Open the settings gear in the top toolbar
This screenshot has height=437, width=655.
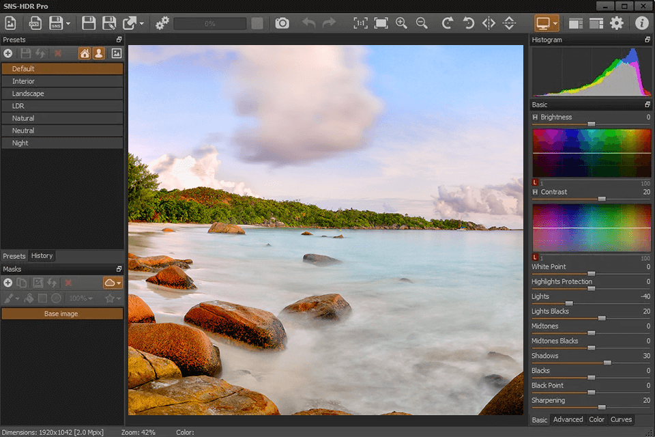(616, 23)
